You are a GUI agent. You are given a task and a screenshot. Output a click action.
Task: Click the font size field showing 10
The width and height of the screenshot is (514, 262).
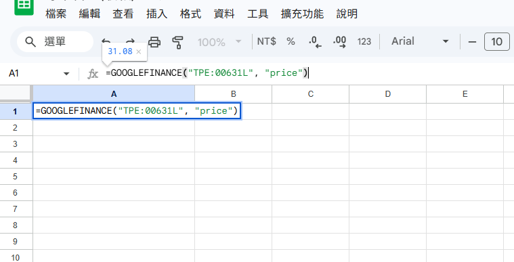(x=496, y=42)
